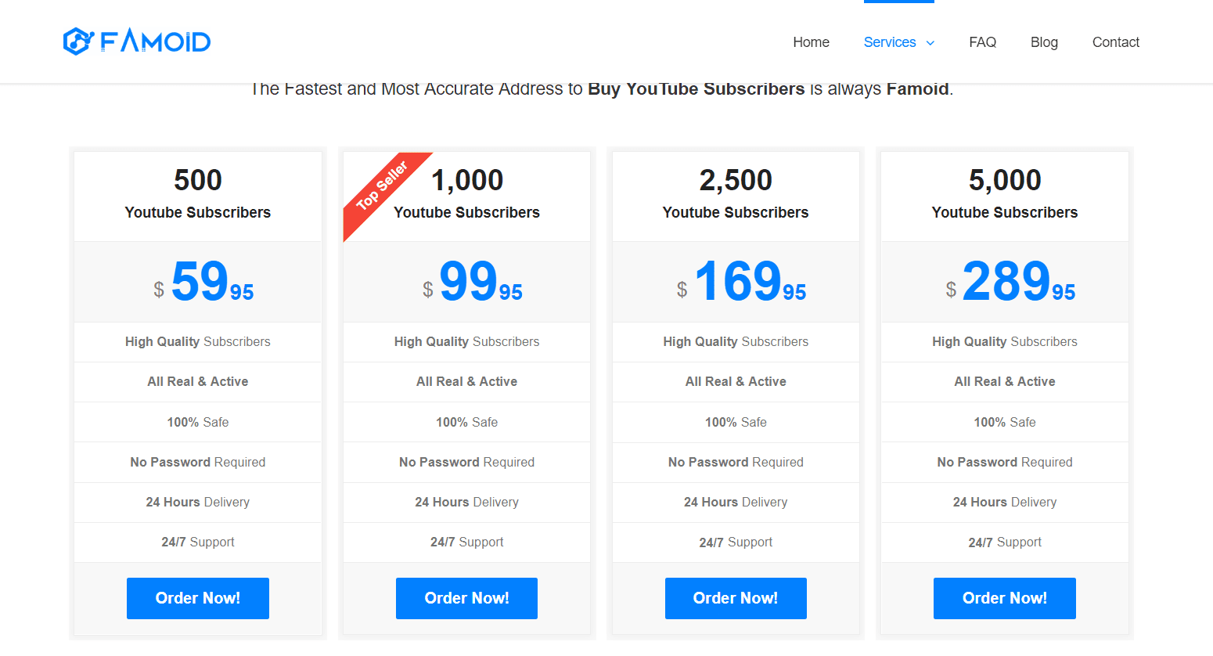Click '100% Safe' in 500 plan

pyautogui.click(x=198, y=423)
